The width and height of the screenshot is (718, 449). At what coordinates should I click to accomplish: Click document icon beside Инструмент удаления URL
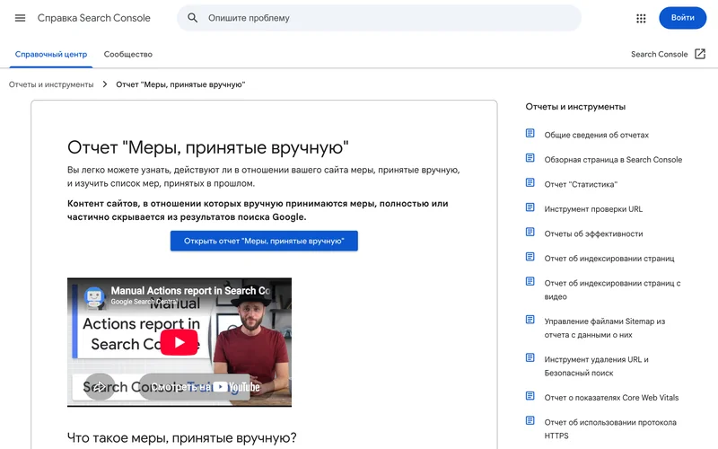click(x=530, y=357)
